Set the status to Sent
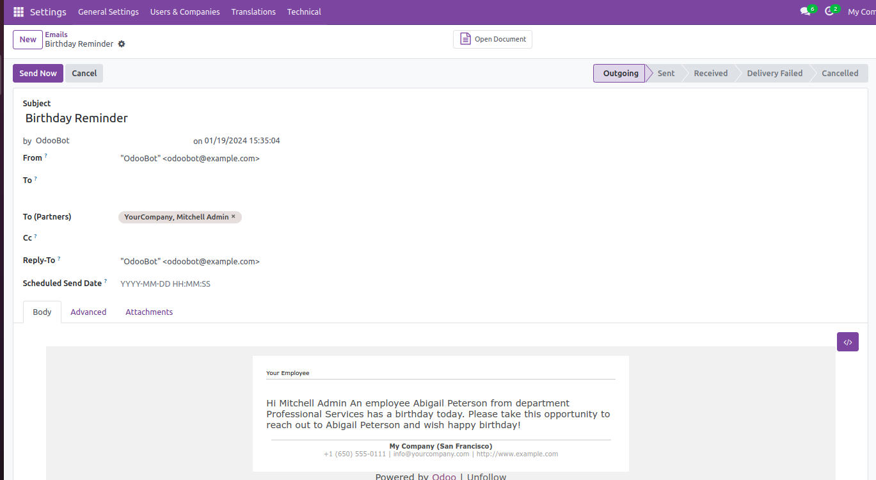876x480 pixels. point(665,74)
